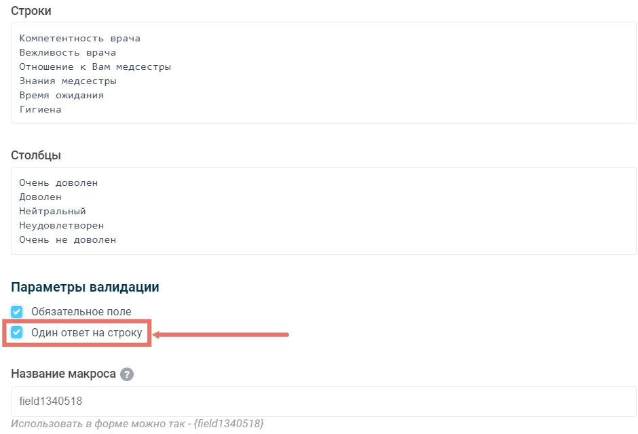Click the "Столбцы" field label
This screenshot has height=434, width=638.
pos(36,155)
